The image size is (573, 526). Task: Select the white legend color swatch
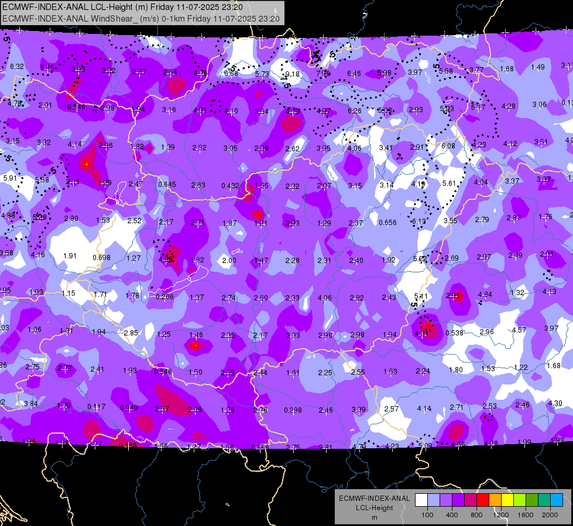point(421,500)
